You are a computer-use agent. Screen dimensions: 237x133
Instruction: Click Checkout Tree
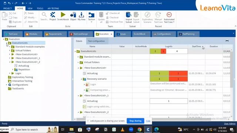(x=114, y=22)
